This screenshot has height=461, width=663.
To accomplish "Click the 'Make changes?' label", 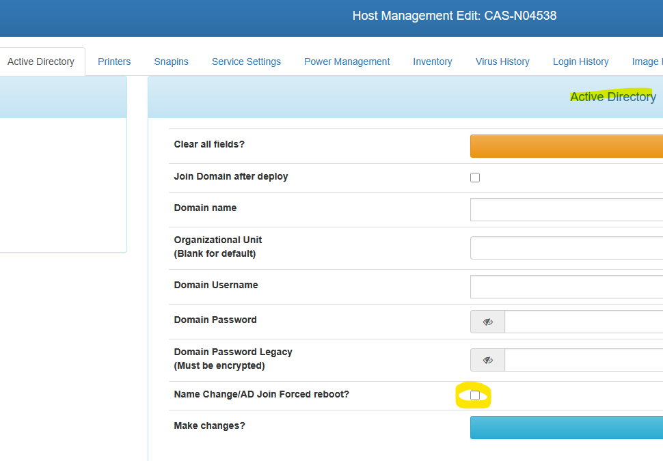I will tap(209, 425).
